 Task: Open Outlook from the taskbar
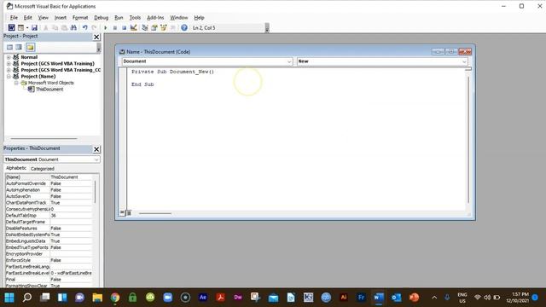click(x=396, y=298)
